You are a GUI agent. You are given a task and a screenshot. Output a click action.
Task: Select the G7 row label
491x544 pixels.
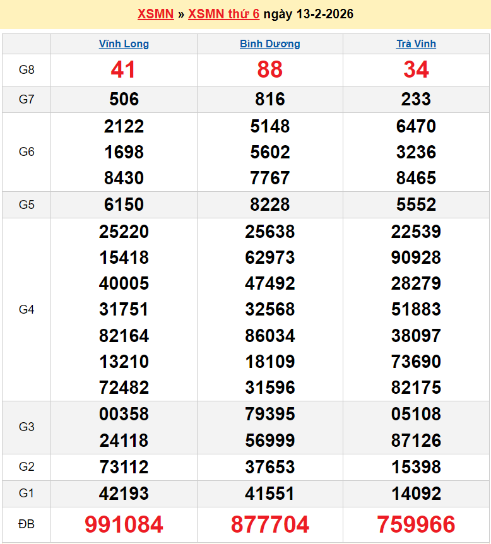[x=27, y=99]
